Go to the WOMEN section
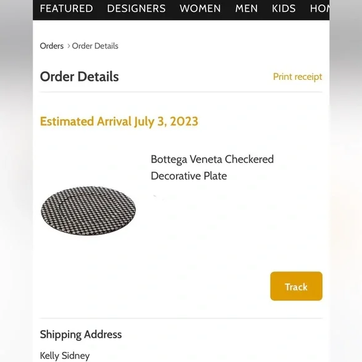Image resolution: width=362 pixels, height=362 pixels. (x=200, y=9)
